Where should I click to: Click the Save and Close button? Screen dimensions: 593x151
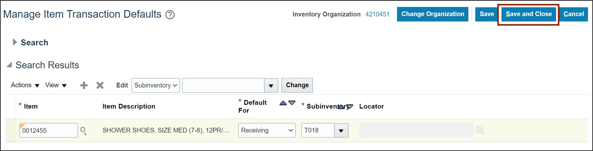[x=528, y=14]
